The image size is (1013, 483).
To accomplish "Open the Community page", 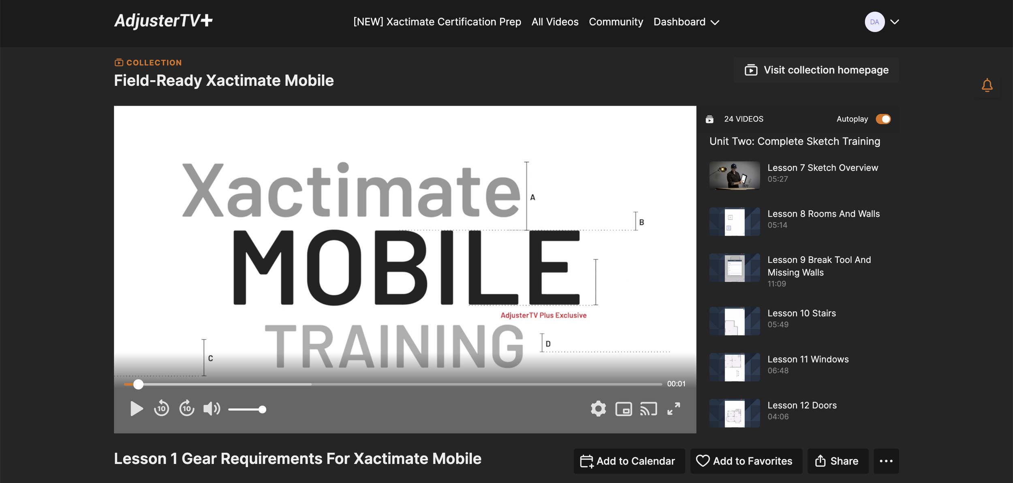I will pos(615,22).
